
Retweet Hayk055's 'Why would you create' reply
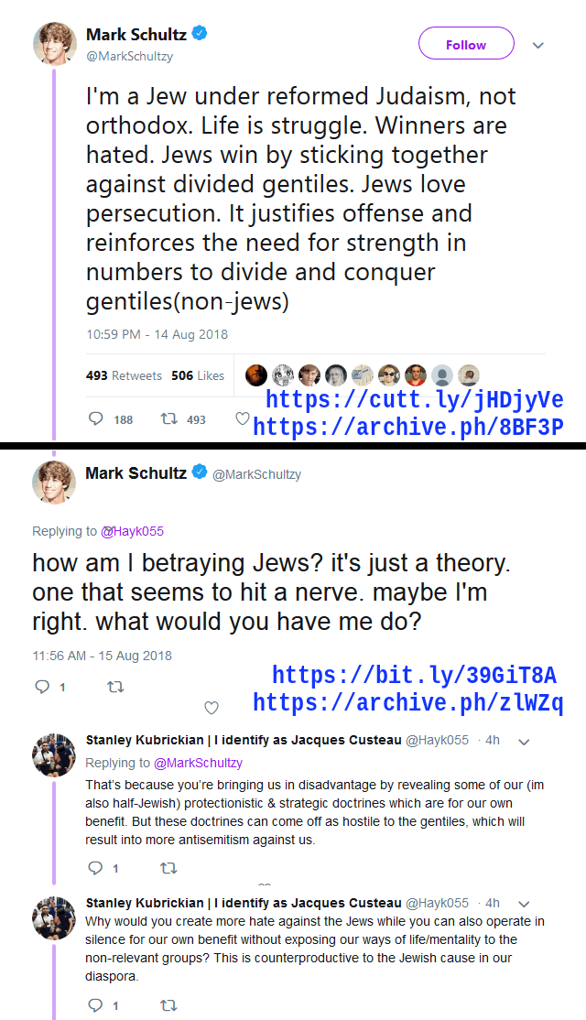coord(168,1005)
